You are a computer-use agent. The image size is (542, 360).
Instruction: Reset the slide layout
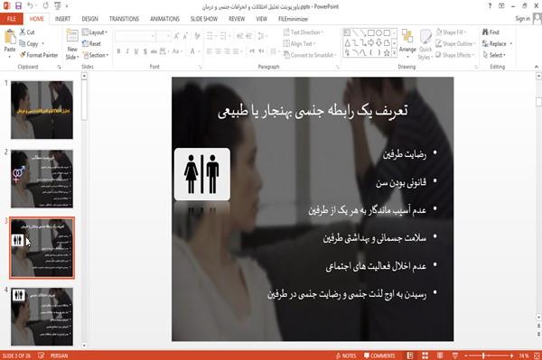(x=91, y=44)
